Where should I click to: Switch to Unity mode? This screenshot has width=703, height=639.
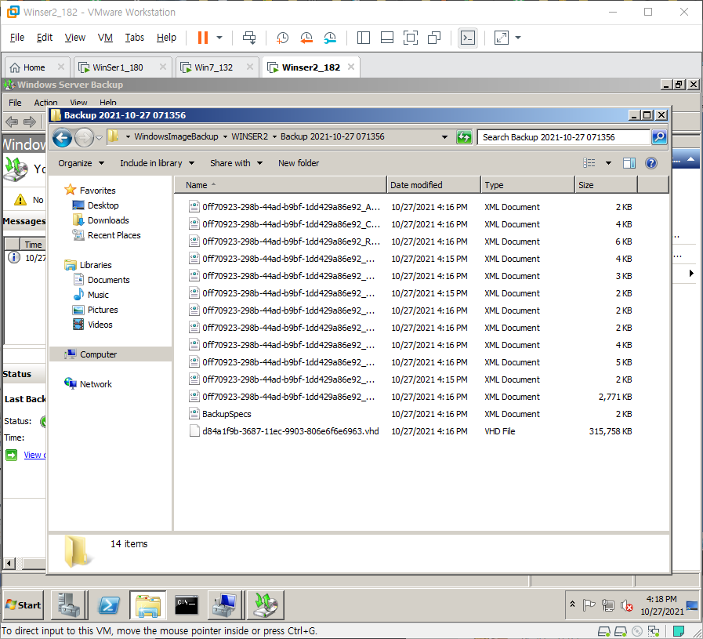point(434,38)
